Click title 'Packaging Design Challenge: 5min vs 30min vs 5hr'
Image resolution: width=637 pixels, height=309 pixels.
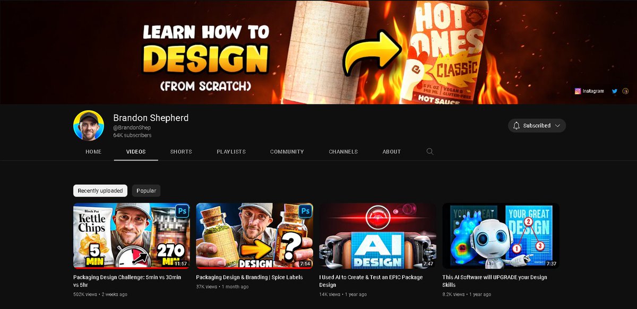pos(127,281)
